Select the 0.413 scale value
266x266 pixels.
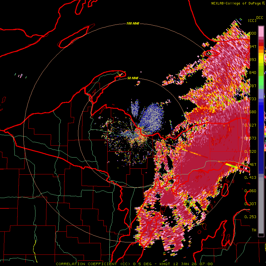[250, 177]
